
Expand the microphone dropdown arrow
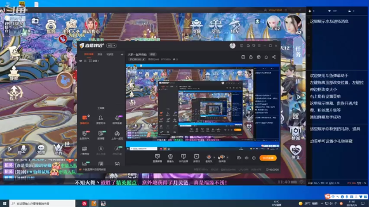point(214,157)
